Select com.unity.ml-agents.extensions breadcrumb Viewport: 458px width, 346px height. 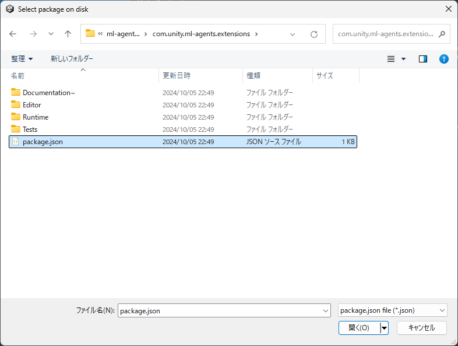[201, 34]
